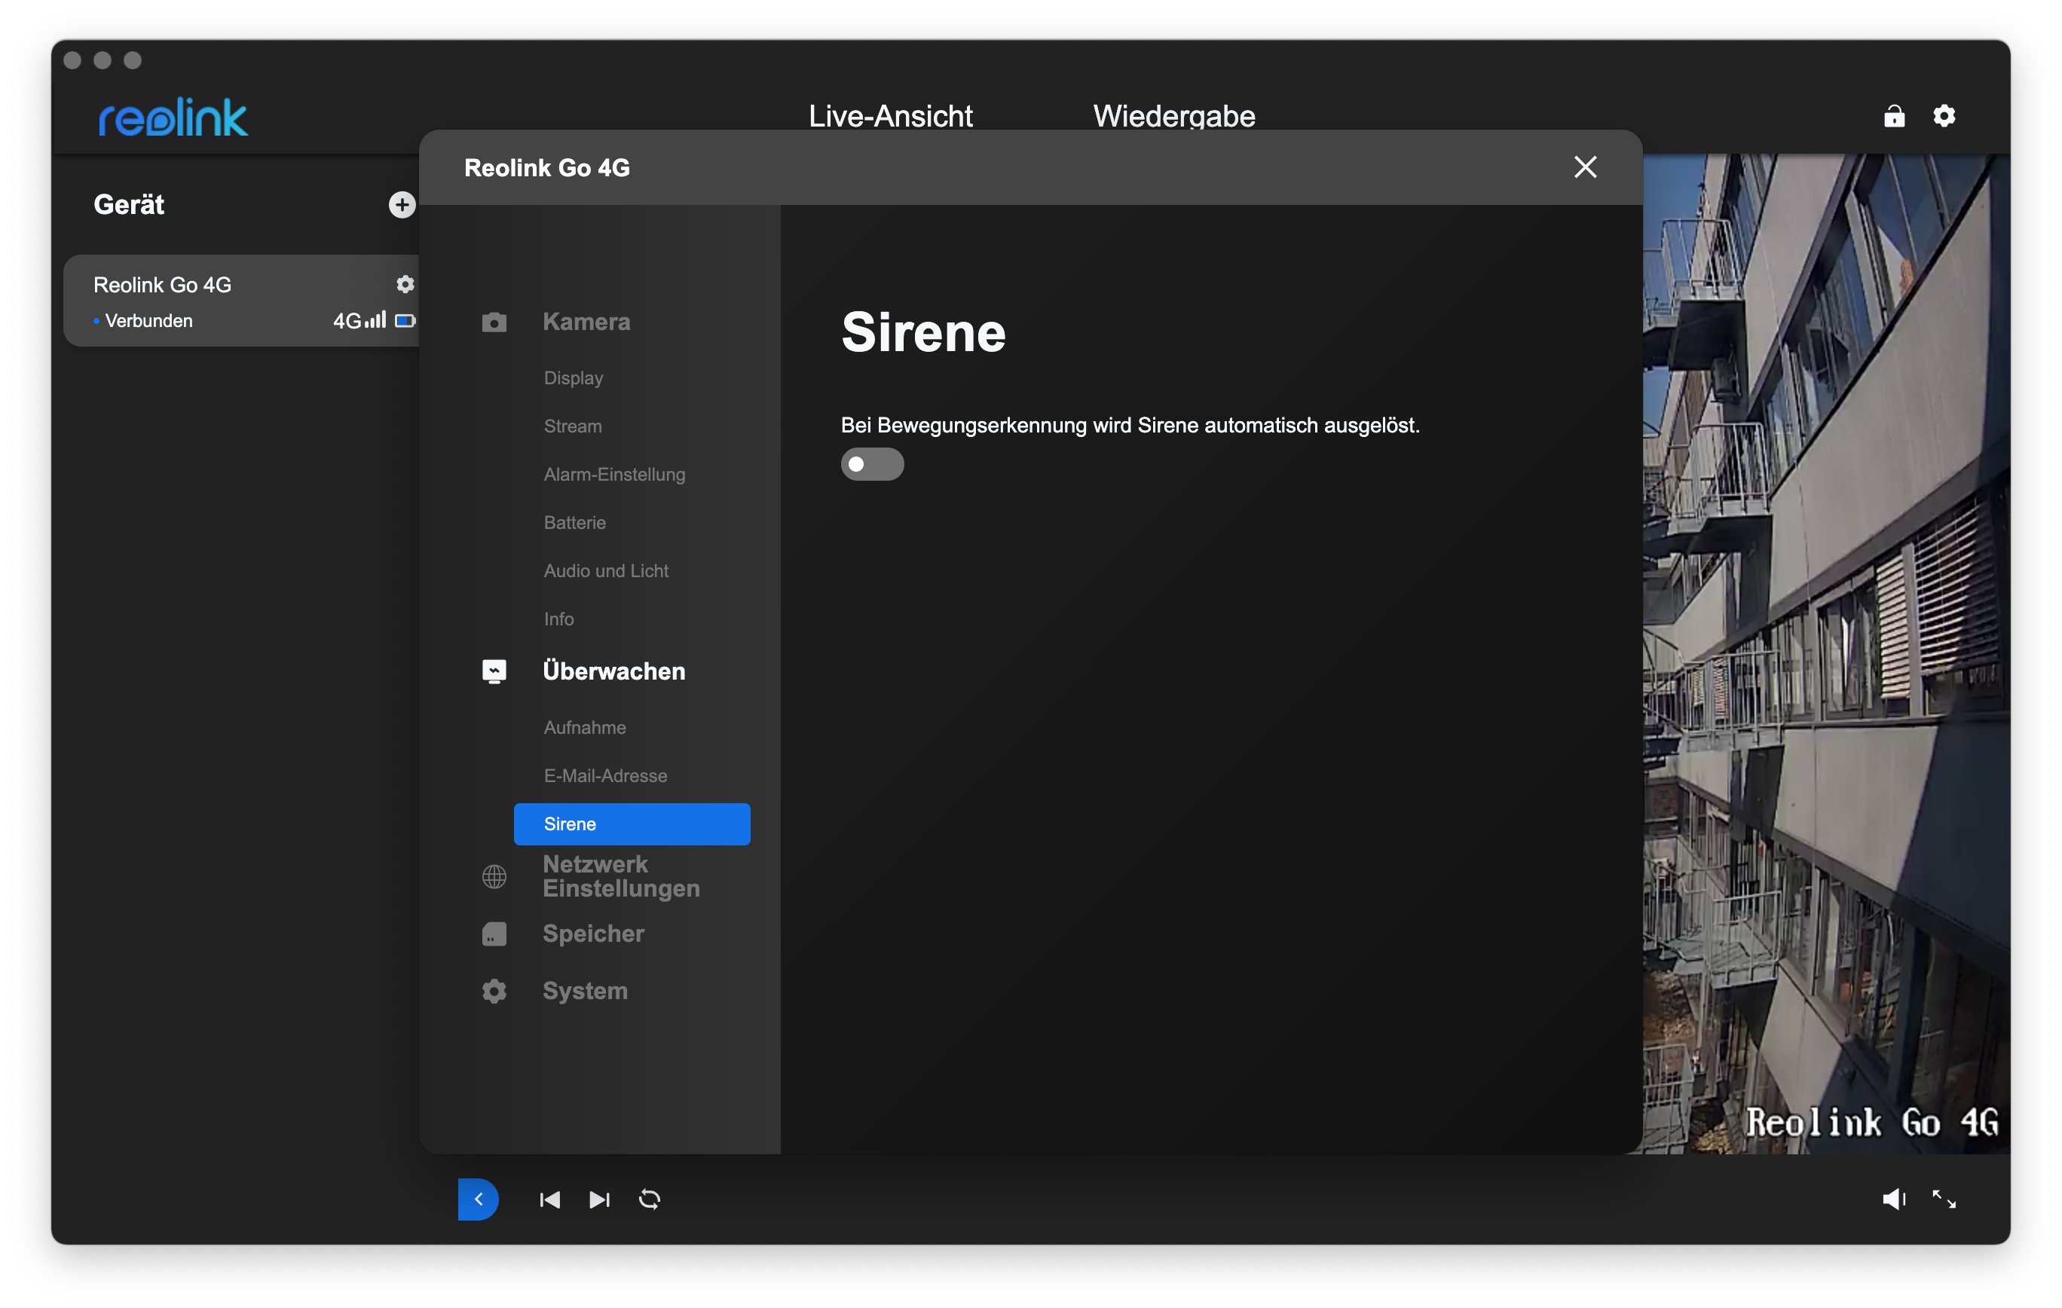Enter fullscreen with expand arrows icon
This screenshot has width=2062, height=1308.
1944,1200
